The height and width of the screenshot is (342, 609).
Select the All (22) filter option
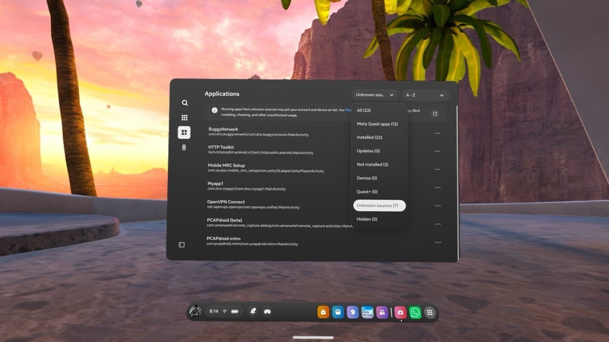[x=364, y=110]
